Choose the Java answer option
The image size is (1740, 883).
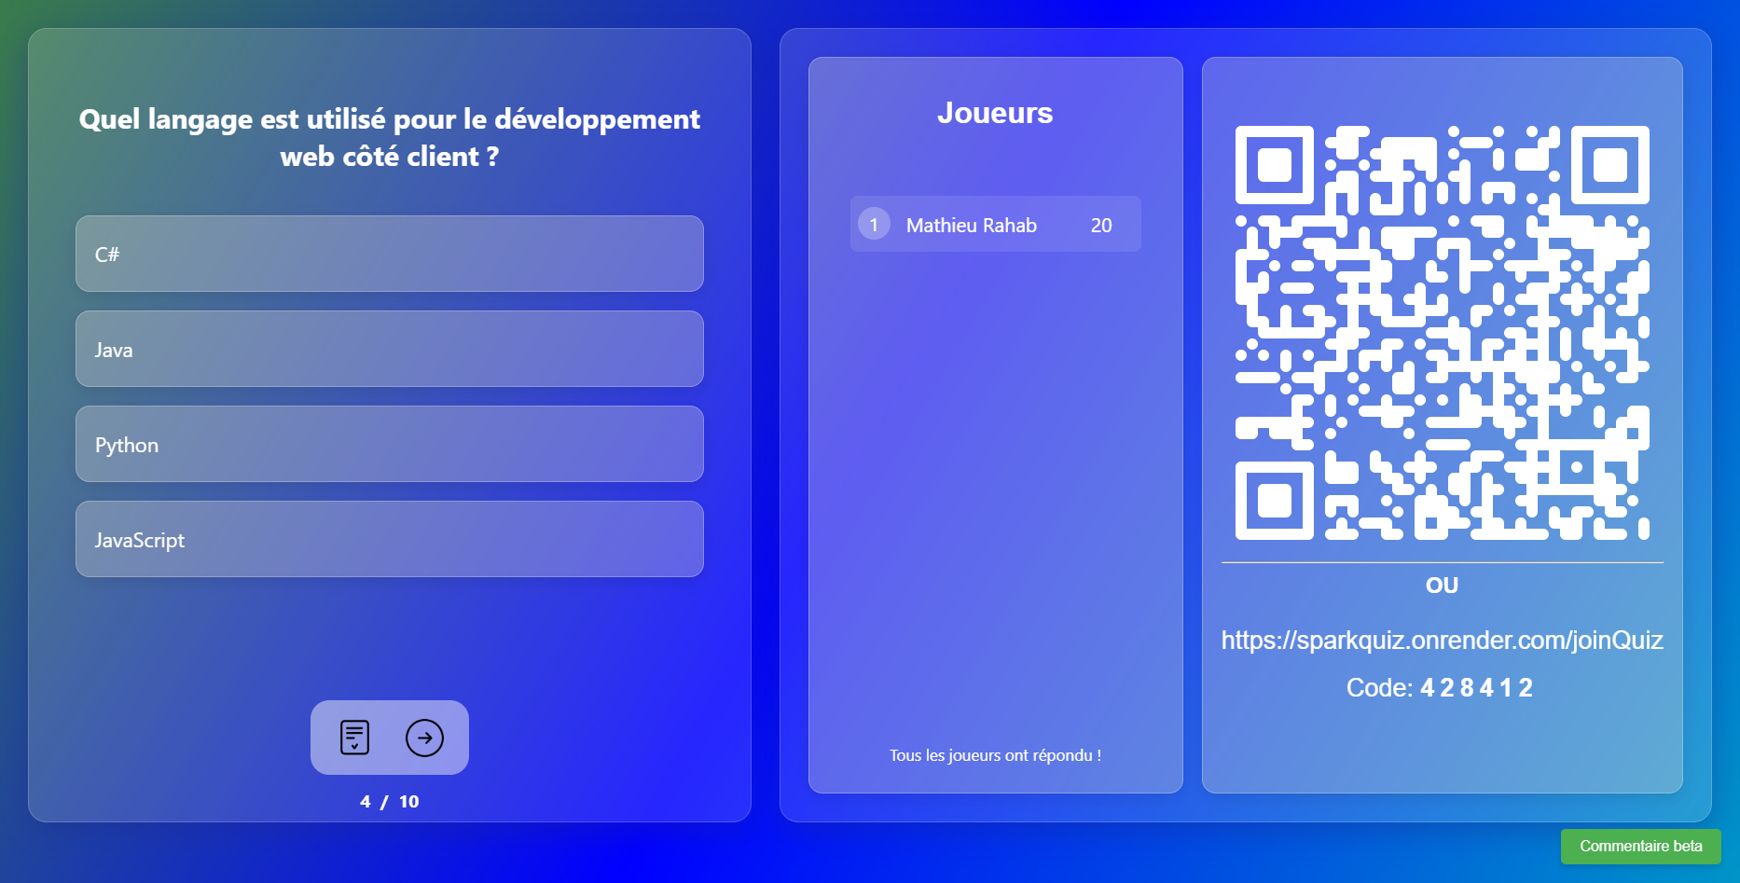[389, 349]
